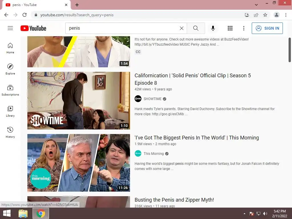Close the YouTube browser tab
This screenshot has height=219, width=292.
(x=66, y=5)
